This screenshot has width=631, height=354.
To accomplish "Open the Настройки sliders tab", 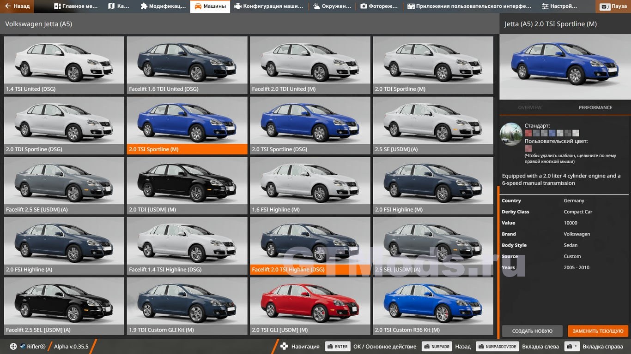I will click(559, 6).
